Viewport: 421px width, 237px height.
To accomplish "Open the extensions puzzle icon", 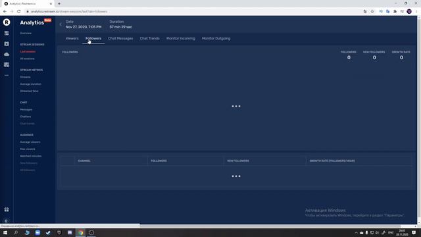I will [395, 12].
